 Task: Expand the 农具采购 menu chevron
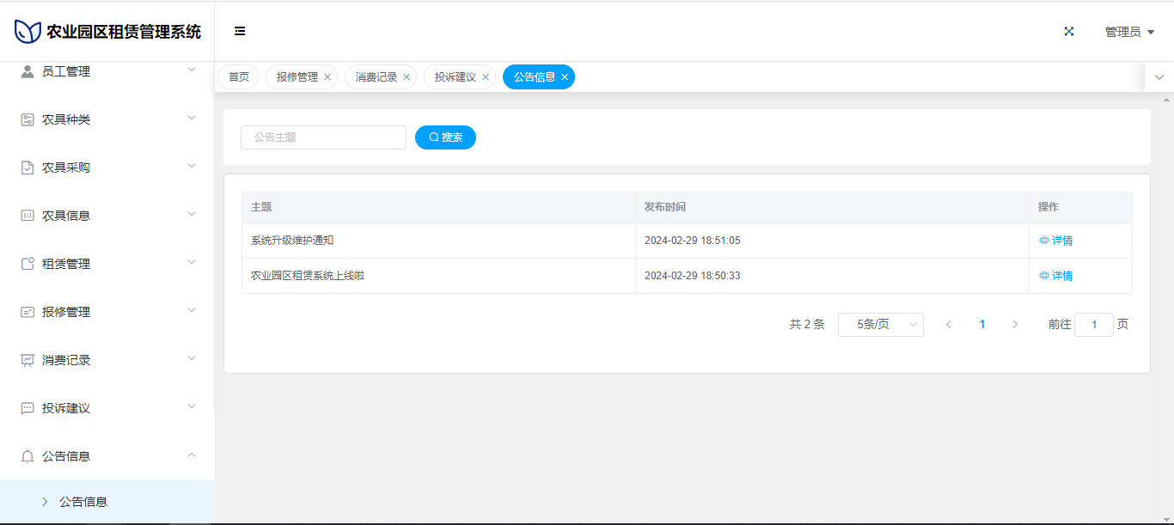pyautogui.click(x=192, y=166)
